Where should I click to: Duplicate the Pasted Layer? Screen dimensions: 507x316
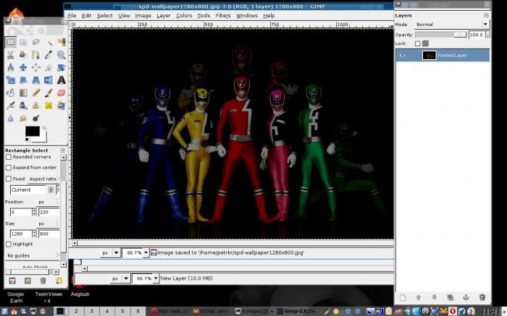click(450, 297)
